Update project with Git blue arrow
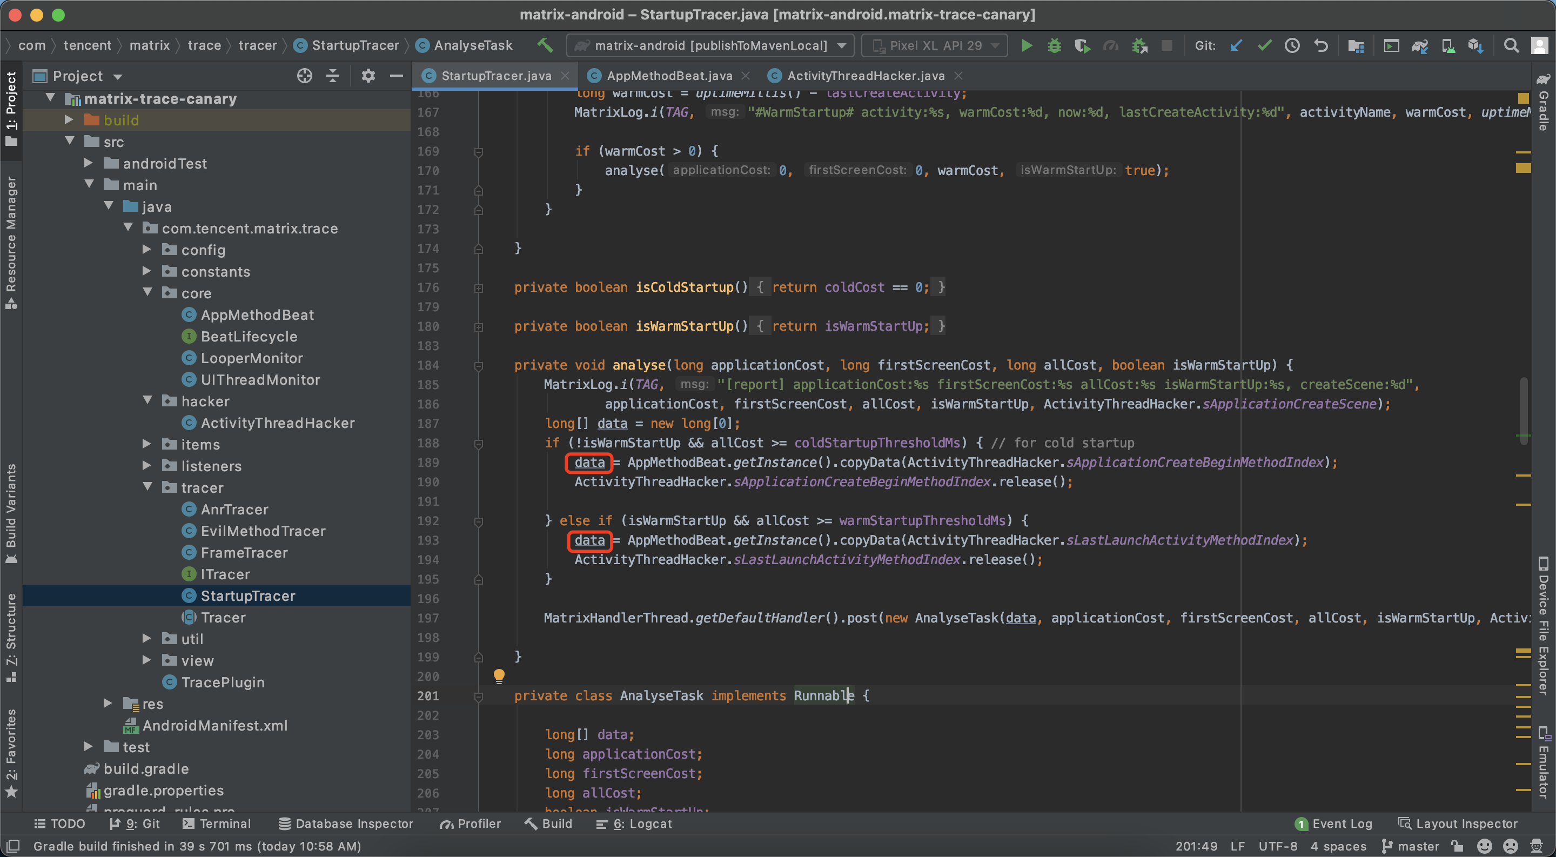1556x857 pixels. click(x=1236, y=45)
